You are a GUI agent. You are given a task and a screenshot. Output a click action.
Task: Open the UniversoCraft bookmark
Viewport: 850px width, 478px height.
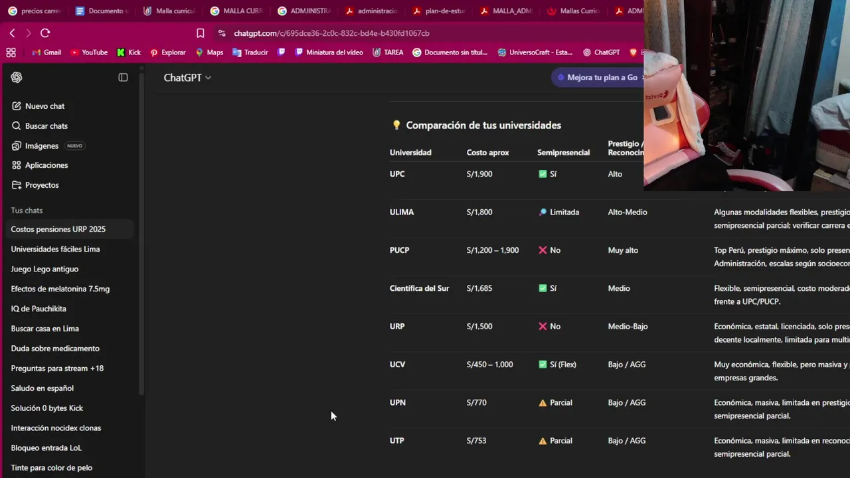535,52
